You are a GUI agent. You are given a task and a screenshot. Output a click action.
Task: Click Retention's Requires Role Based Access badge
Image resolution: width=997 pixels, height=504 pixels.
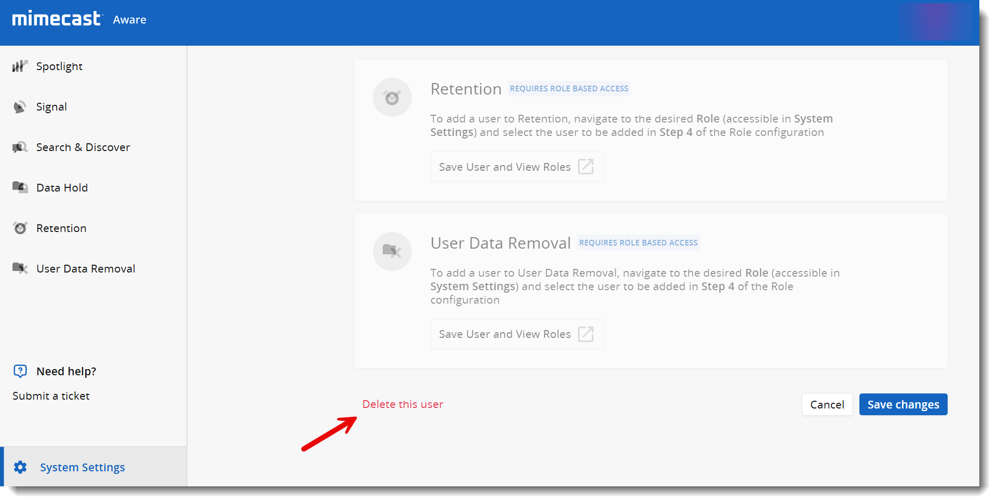click(569, 89)
